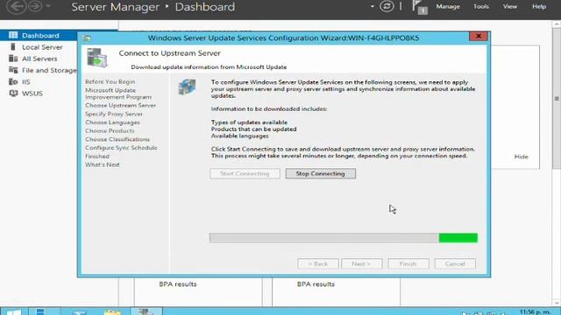Click the File and Storage icon
The width and height of the screenshot is (561, 315).
coord(13,70)
